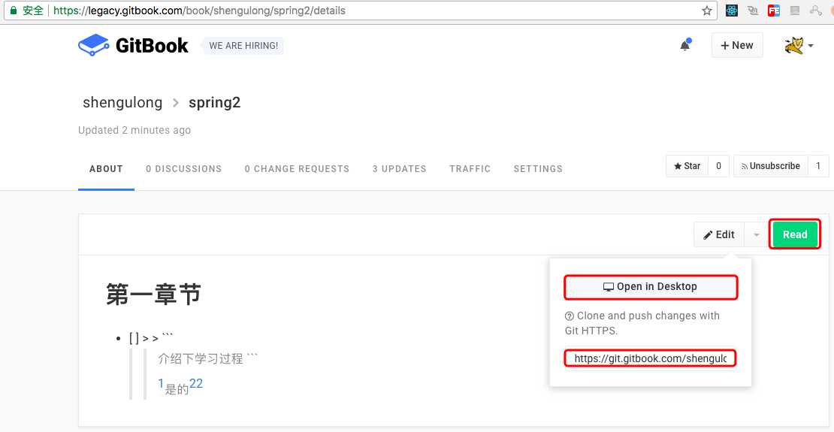Click the WE ARE HIRING! badge
This screenshot has width=834, height=432.
coord(243,46)
